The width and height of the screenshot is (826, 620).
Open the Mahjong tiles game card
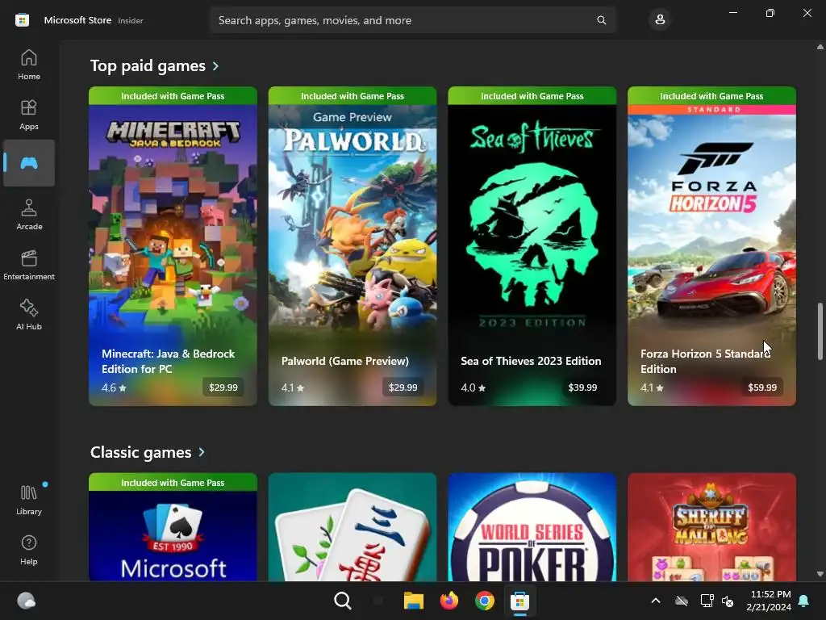[353, 527]
